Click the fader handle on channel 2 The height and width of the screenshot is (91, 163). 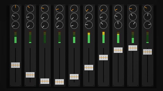point(30,75)
